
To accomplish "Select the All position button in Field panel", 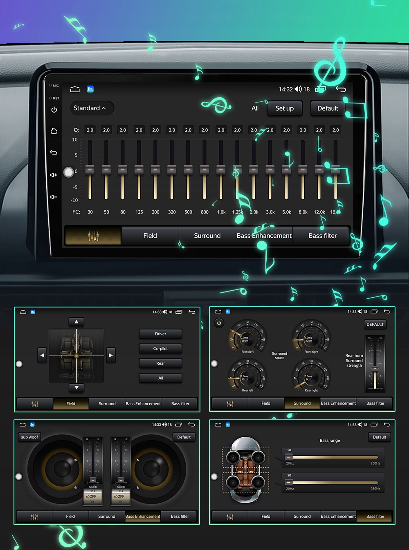I will click(x=160, y=378).
